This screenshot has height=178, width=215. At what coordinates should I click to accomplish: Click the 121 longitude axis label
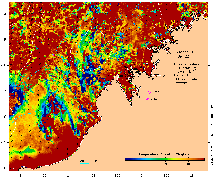point(68,176)
